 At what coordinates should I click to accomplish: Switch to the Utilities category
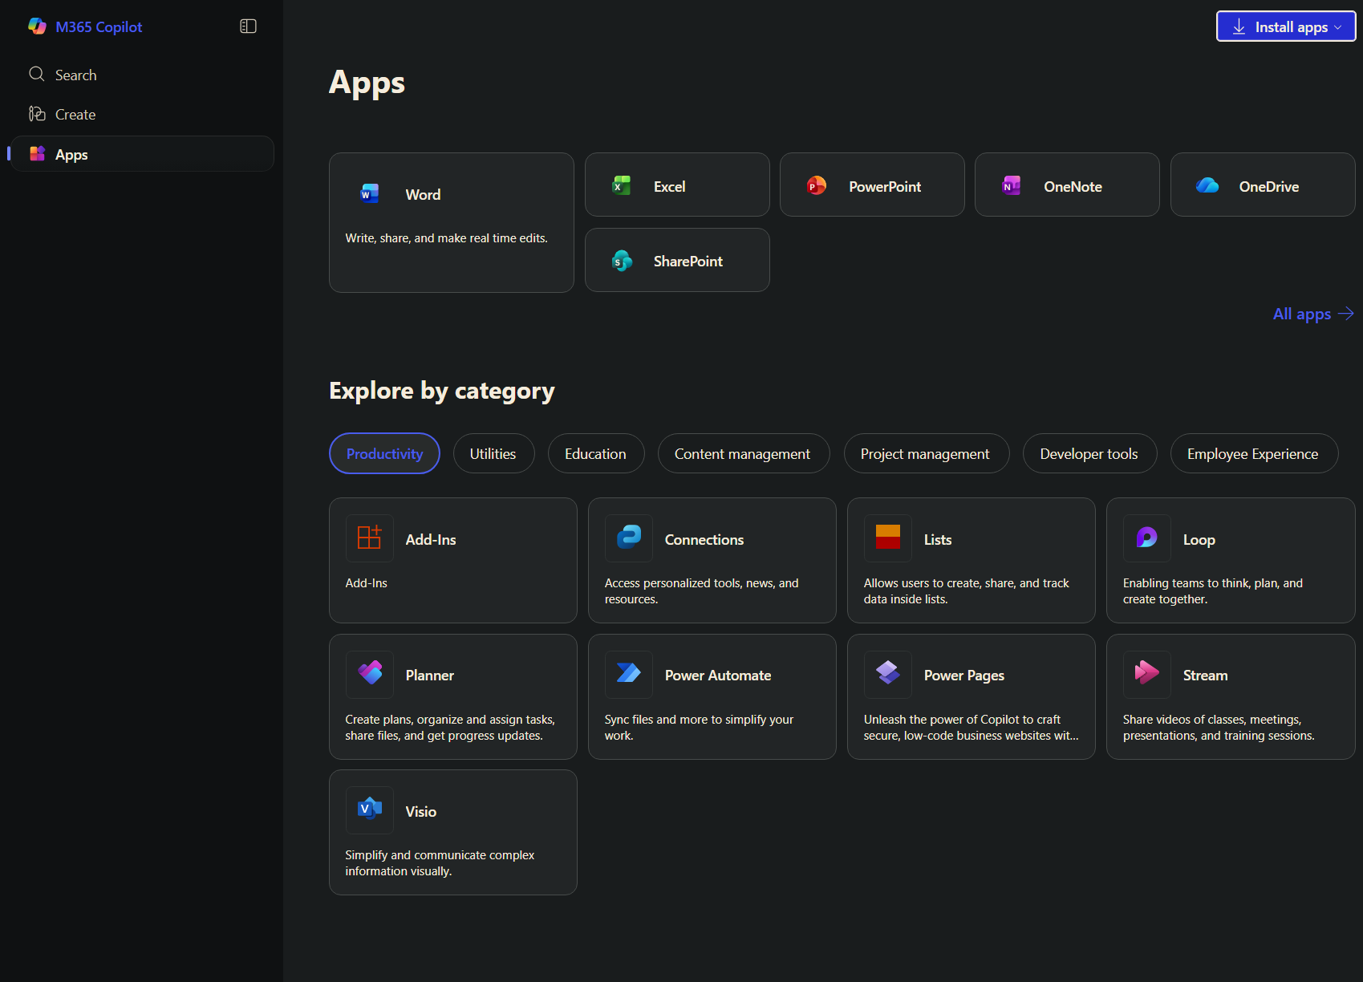tap(493, 453)
